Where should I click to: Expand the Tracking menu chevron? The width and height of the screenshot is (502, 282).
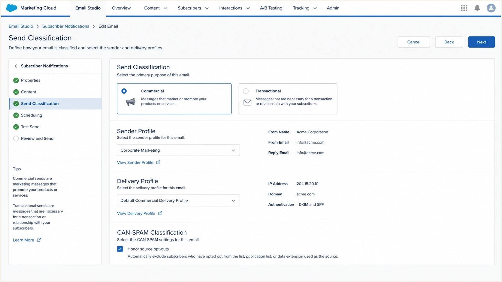pos(315,8)
